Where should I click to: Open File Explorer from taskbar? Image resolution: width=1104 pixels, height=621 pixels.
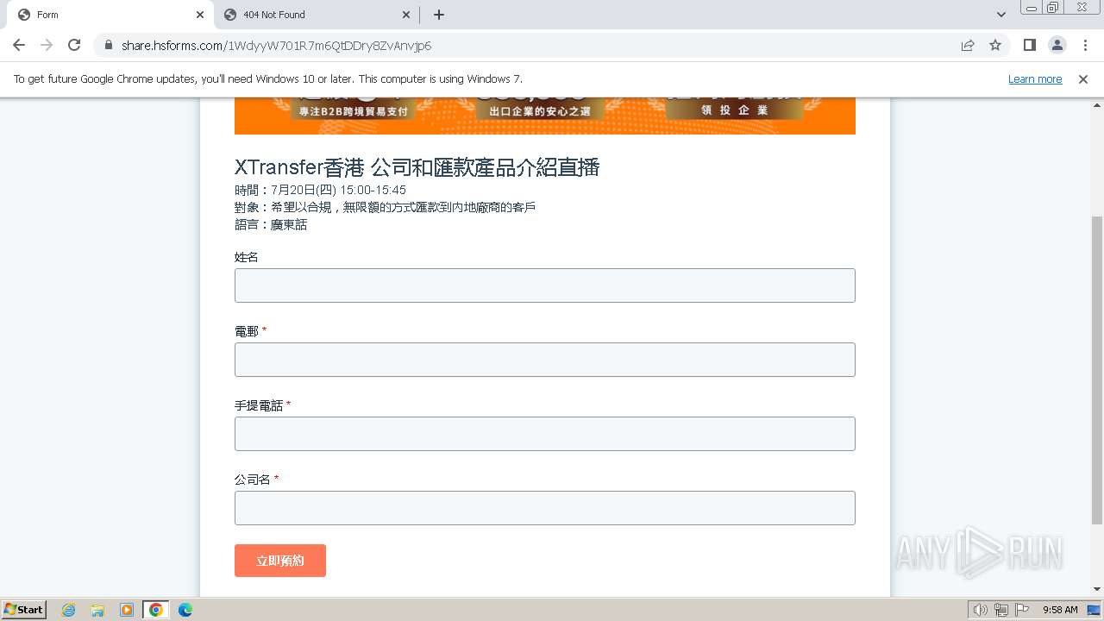point(97,610)
